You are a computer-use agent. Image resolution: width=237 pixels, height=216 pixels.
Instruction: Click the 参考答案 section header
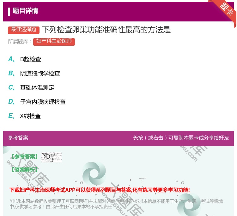pos(18,138)
